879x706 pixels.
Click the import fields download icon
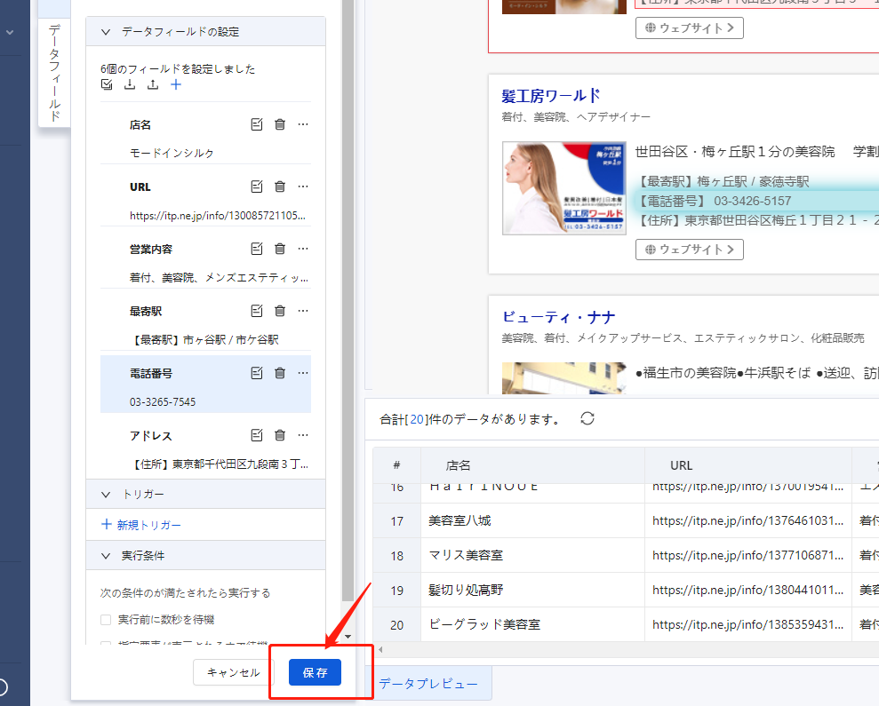129,84
